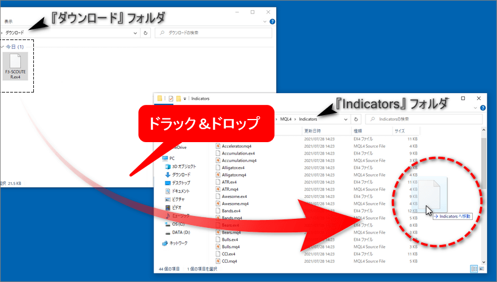Select ネットワーク in navigation pane
This screenshot has width=497, height=282.
click(x=175, y=244)
